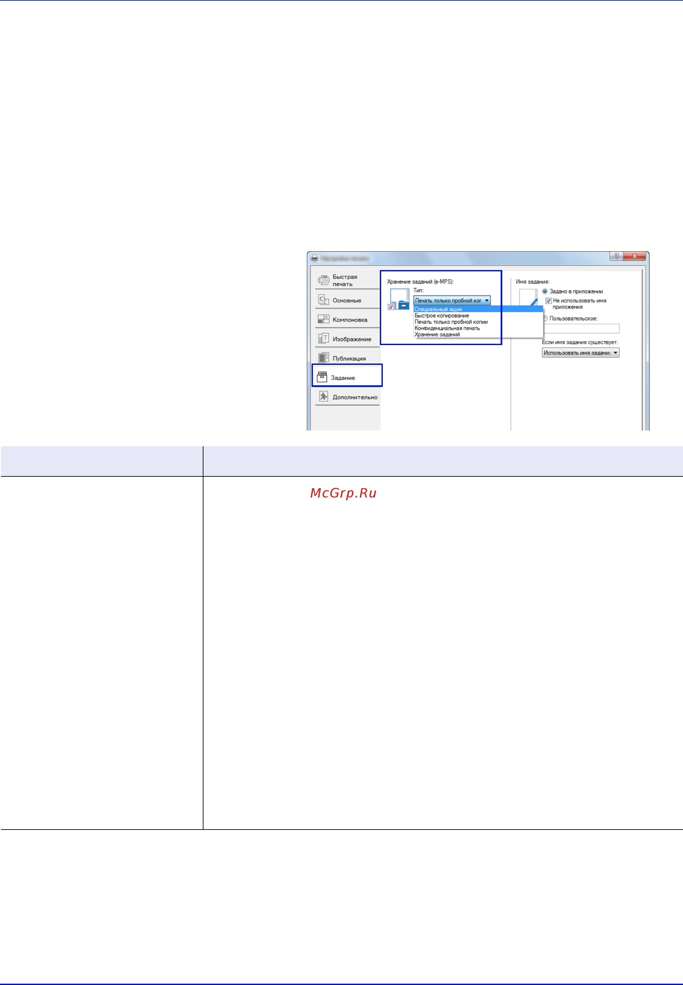Choose Специальный ящик from the list

tap(478, 309)
